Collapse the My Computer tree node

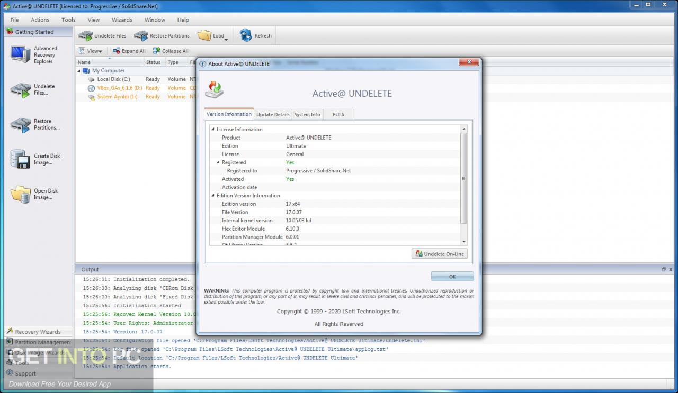[x=79, y=70]
